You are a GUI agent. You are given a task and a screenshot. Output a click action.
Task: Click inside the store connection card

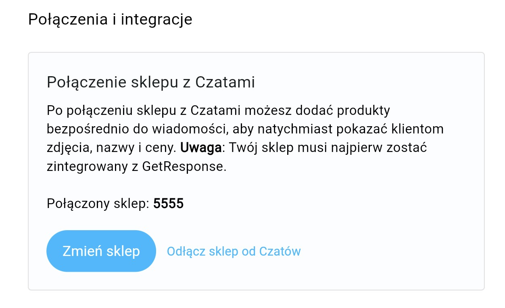tap(256, 169)
